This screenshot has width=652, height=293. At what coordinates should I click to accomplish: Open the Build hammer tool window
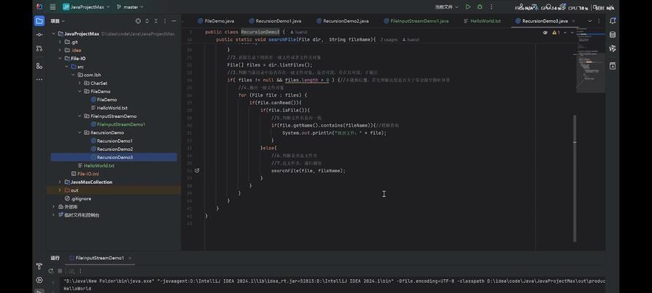tap(40, 267)
